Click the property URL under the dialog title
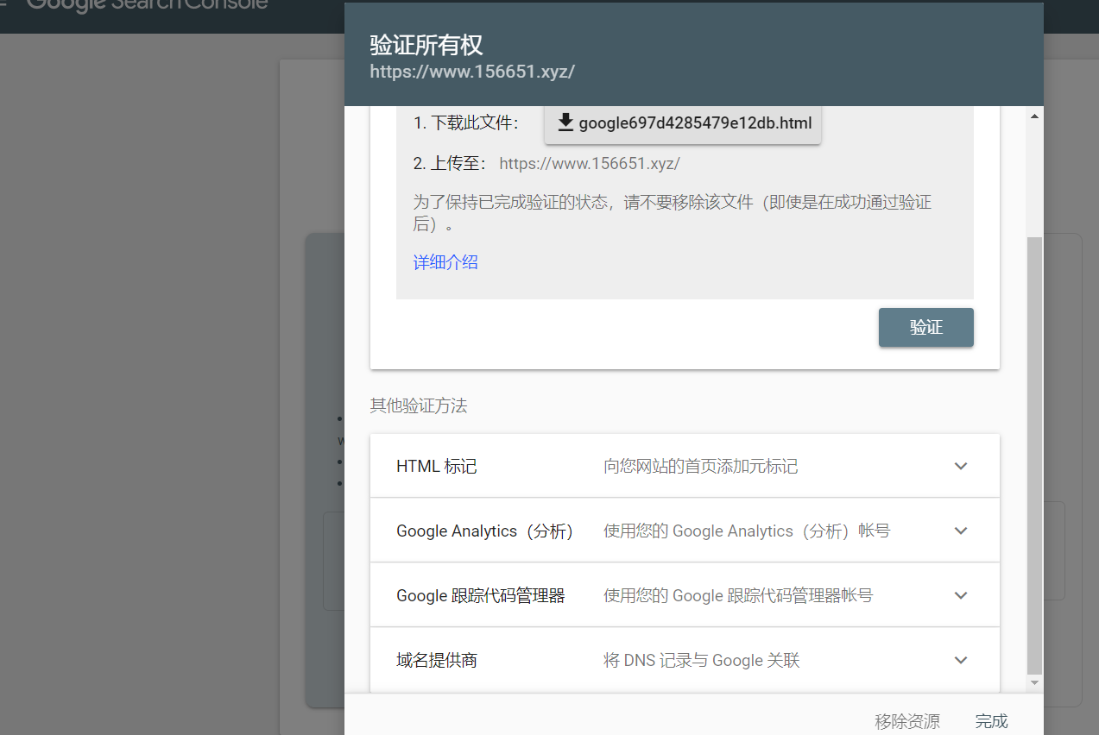 [472, 72]
